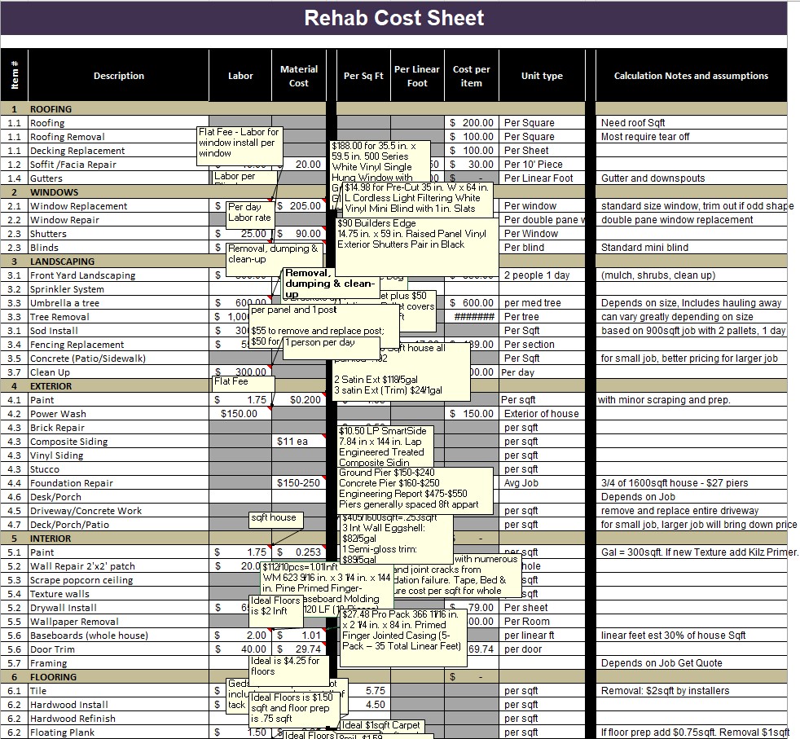Click the Door Trim $29.74 material cost cell
Image resolution: width=800 pixels, height=739 pixels.
click(297, 649)
